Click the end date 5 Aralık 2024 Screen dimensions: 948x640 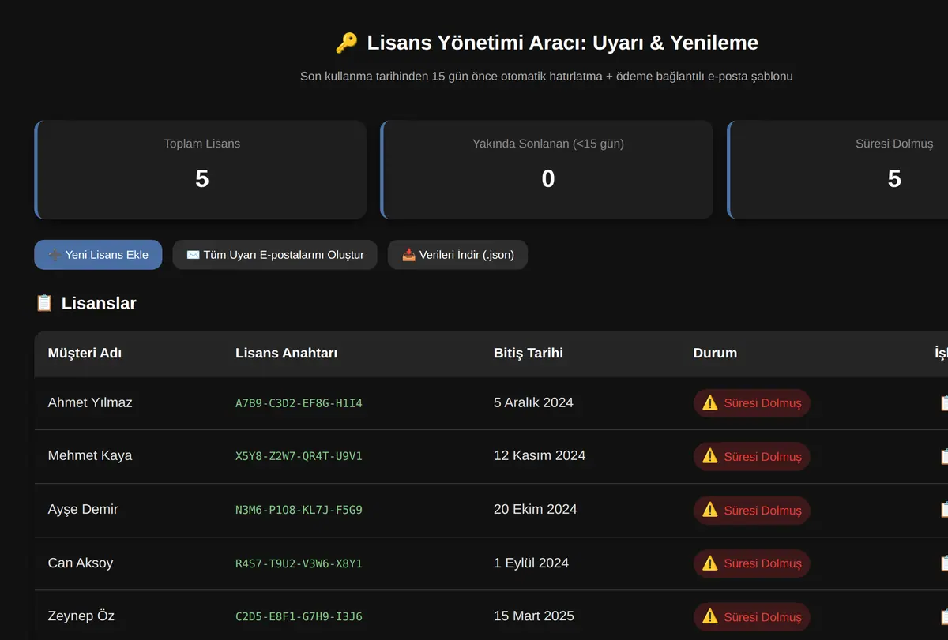533,402
